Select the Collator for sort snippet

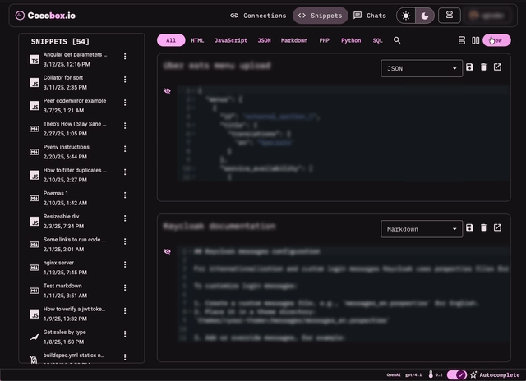[75, 82]
